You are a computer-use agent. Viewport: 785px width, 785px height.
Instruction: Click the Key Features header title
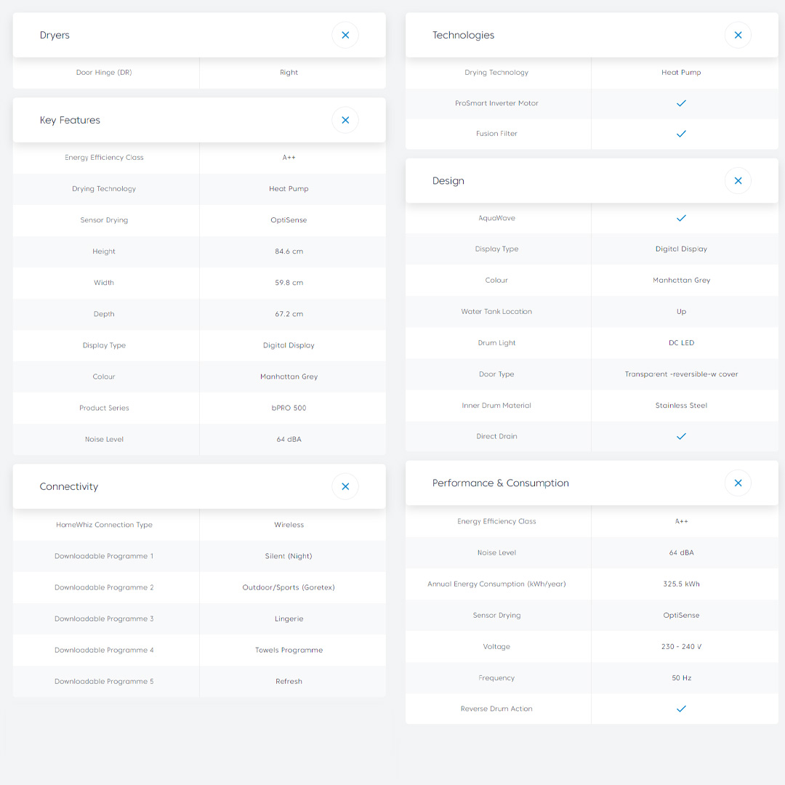(x=70, y=120)
